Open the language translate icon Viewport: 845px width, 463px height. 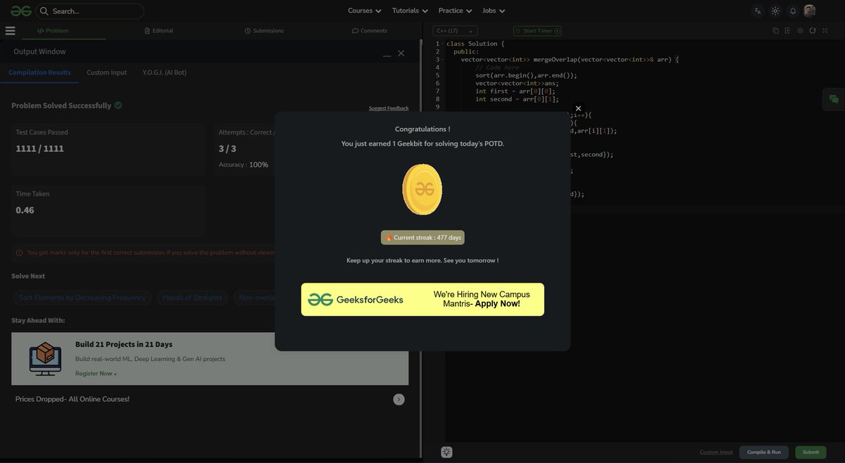point(758,11)
